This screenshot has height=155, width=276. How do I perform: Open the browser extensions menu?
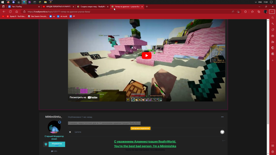tap(245, 12)
